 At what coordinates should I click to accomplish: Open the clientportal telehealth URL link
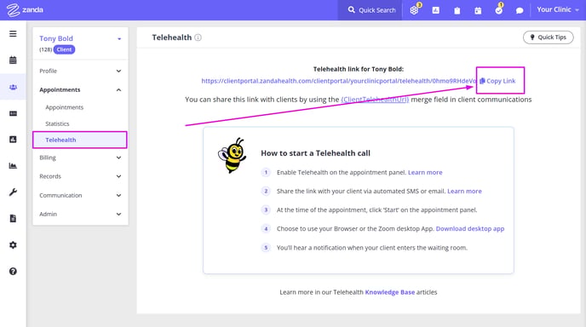pyautogui.click(x=339, y=81)
